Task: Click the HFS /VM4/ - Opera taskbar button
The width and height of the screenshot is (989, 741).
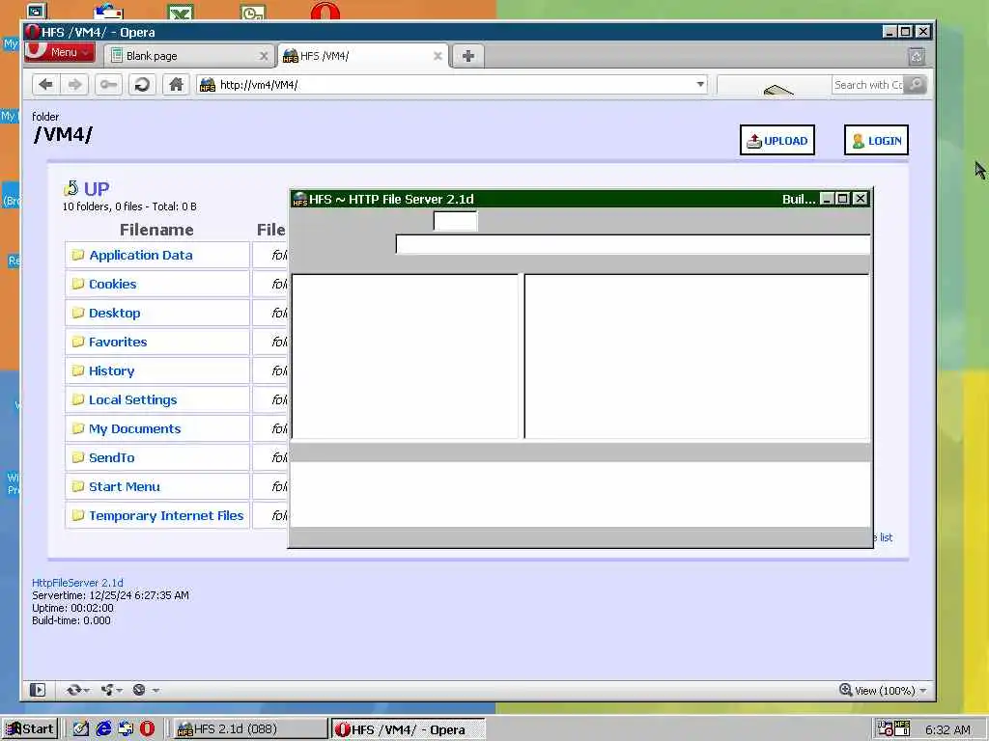Action: pos(408,729)
